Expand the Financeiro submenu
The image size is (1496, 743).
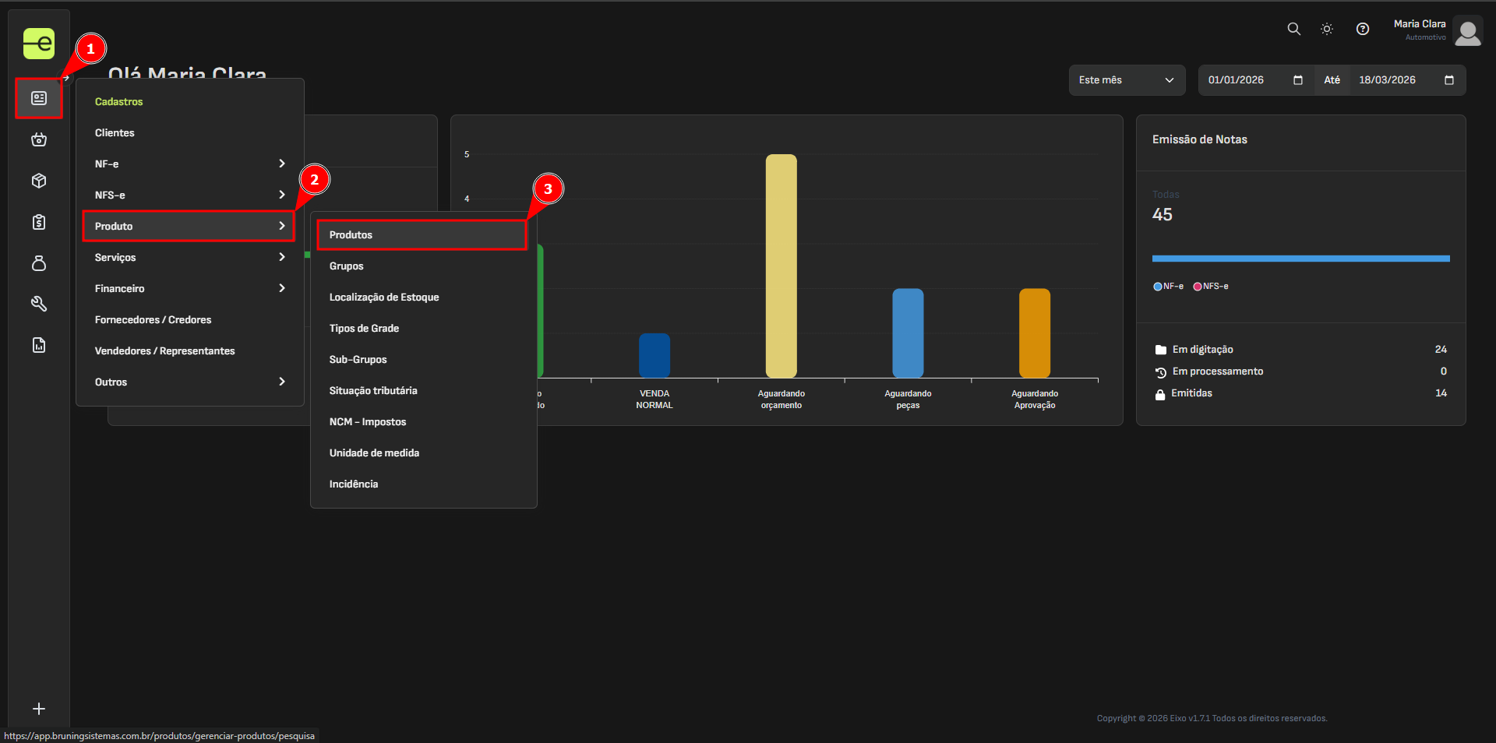tap(189, 288)
